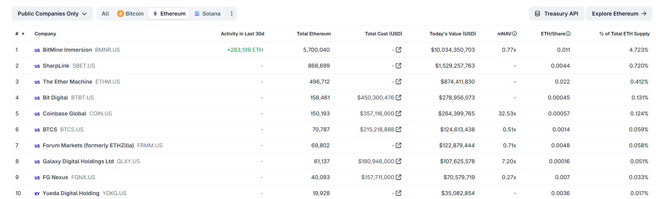Show ETH/Share info tooltip icon
This screenshot has height=199, width=667.
point(568,34)
